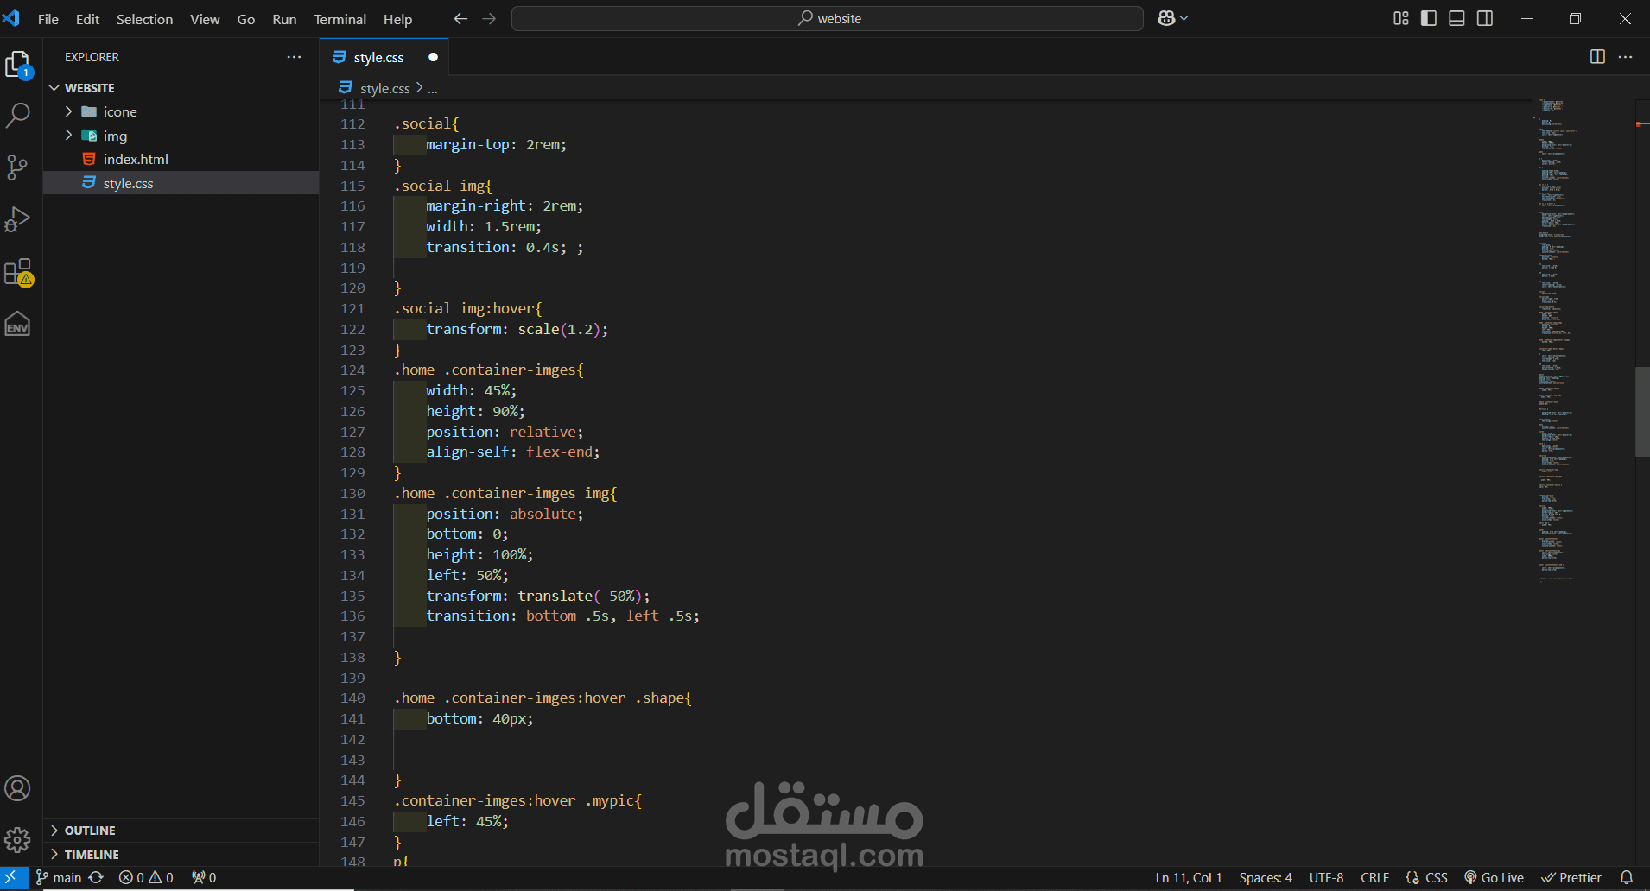Click '.mypic' selector on line 145

tap(610, 800)
